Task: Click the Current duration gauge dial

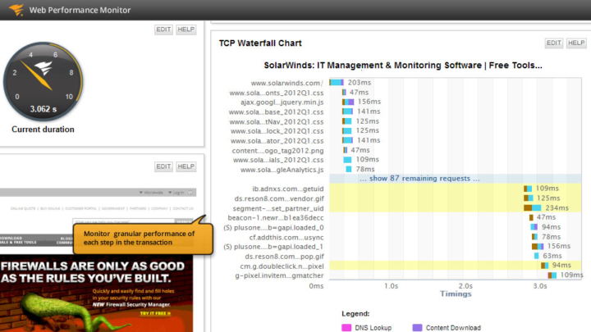Action: pyautogui.click(x=43, y=81)
